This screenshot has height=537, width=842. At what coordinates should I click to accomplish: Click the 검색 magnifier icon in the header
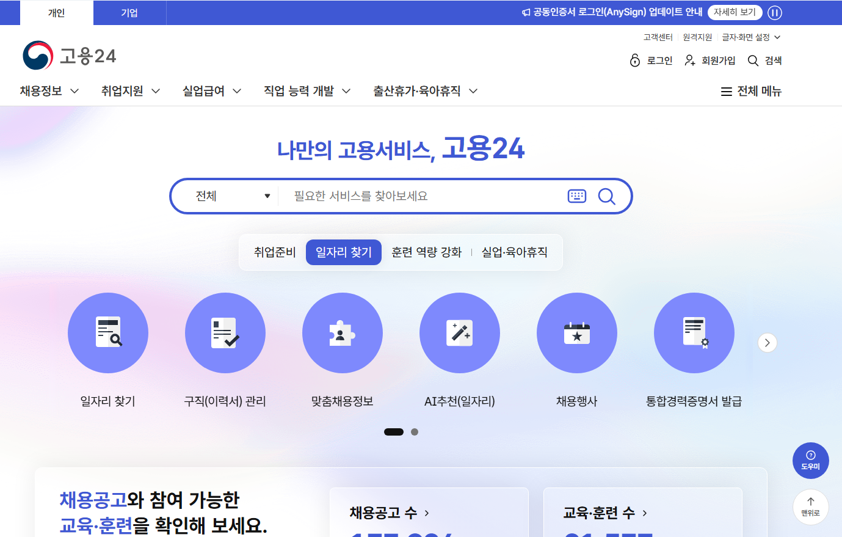click(753, 60)
